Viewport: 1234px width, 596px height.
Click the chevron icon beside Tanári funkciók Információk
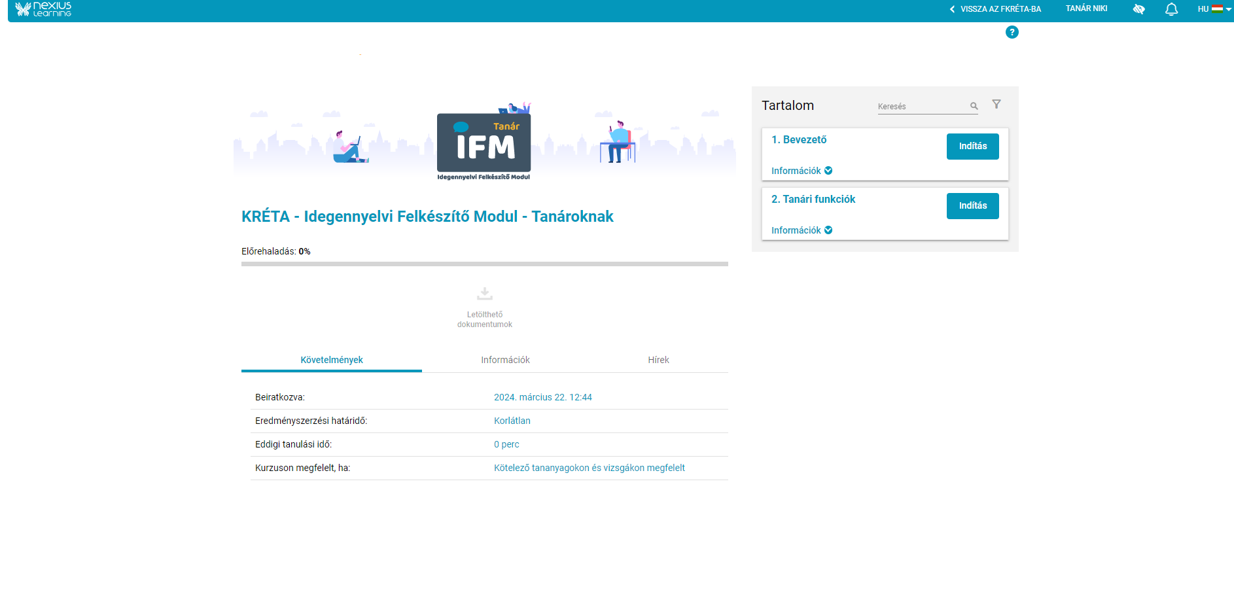[x=828, y=230]
